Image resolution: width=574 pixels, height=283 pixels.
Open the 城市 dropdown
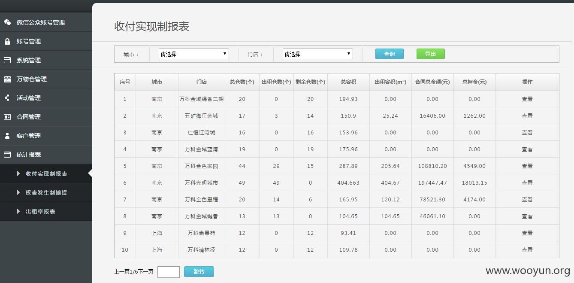coord(194,54)
